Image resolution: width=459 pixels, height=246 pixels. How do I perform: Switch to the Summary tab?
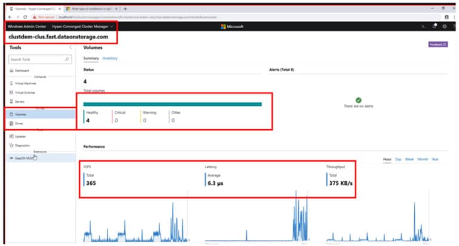[91, 58]
